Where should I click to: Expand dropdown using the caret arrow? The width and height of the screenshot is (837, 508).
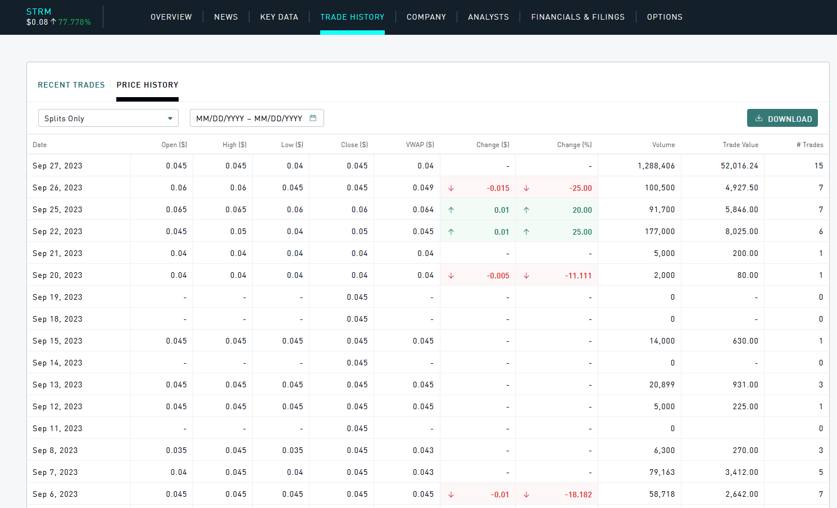[170, 118]
